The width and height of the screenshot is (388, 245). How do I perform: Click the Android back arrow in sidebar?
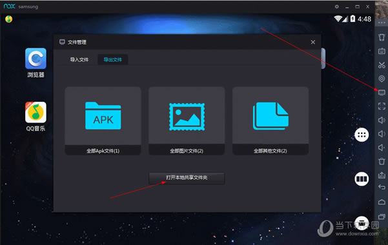click(382, 187)
